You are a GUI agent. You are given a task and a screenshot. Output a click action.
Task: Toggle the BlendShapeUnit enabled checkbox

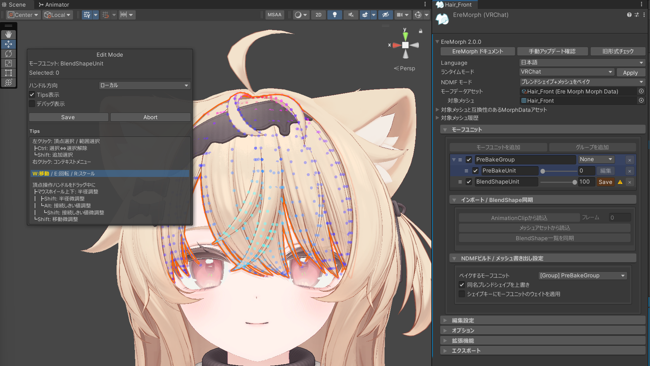(469, 182)
